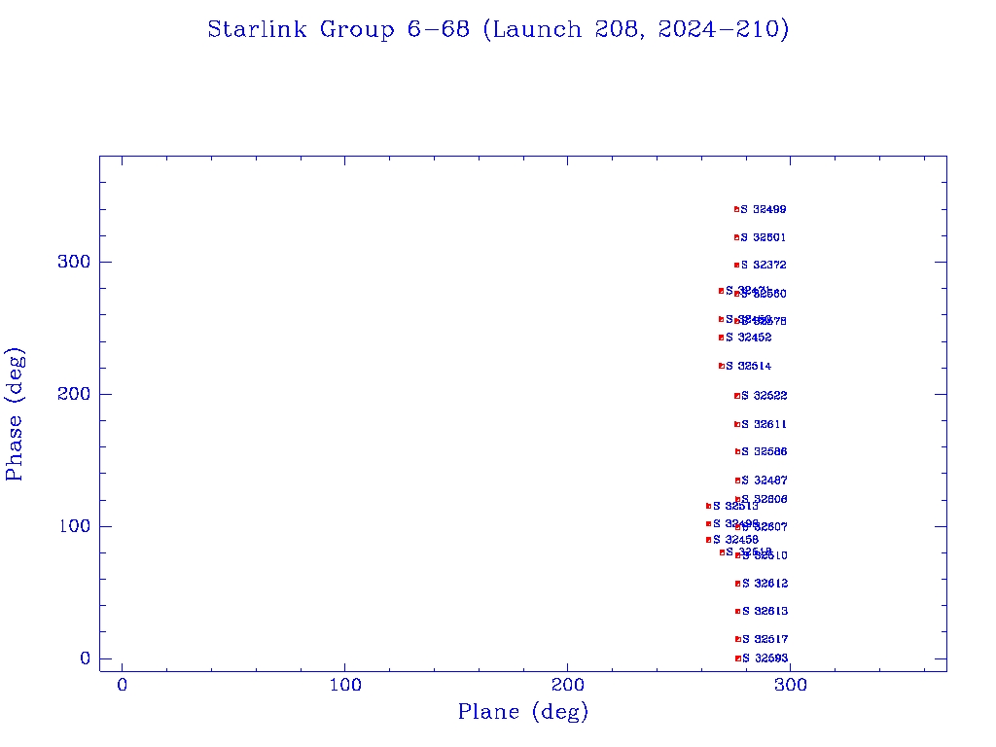This screenshot has width=996, height=747.
Task: Click the chart title 'Starlink Group 6-68'
Action: pyautogui.click(x=338, y=30)
